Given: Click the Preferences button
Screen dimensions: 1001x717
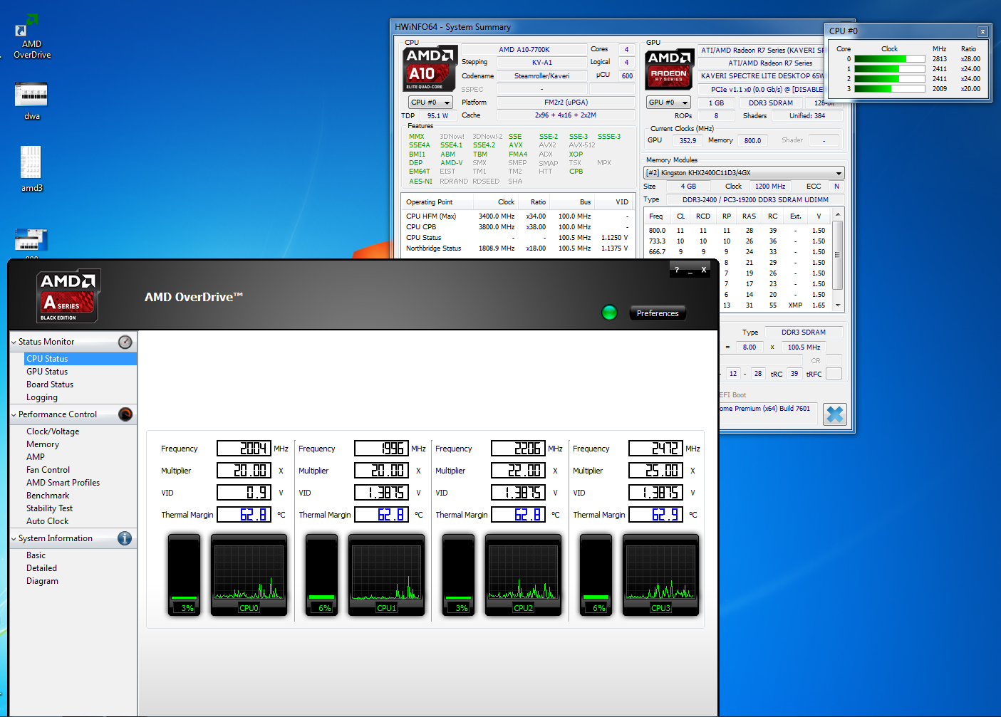Looking at the screenshot, I should [658, 313].
